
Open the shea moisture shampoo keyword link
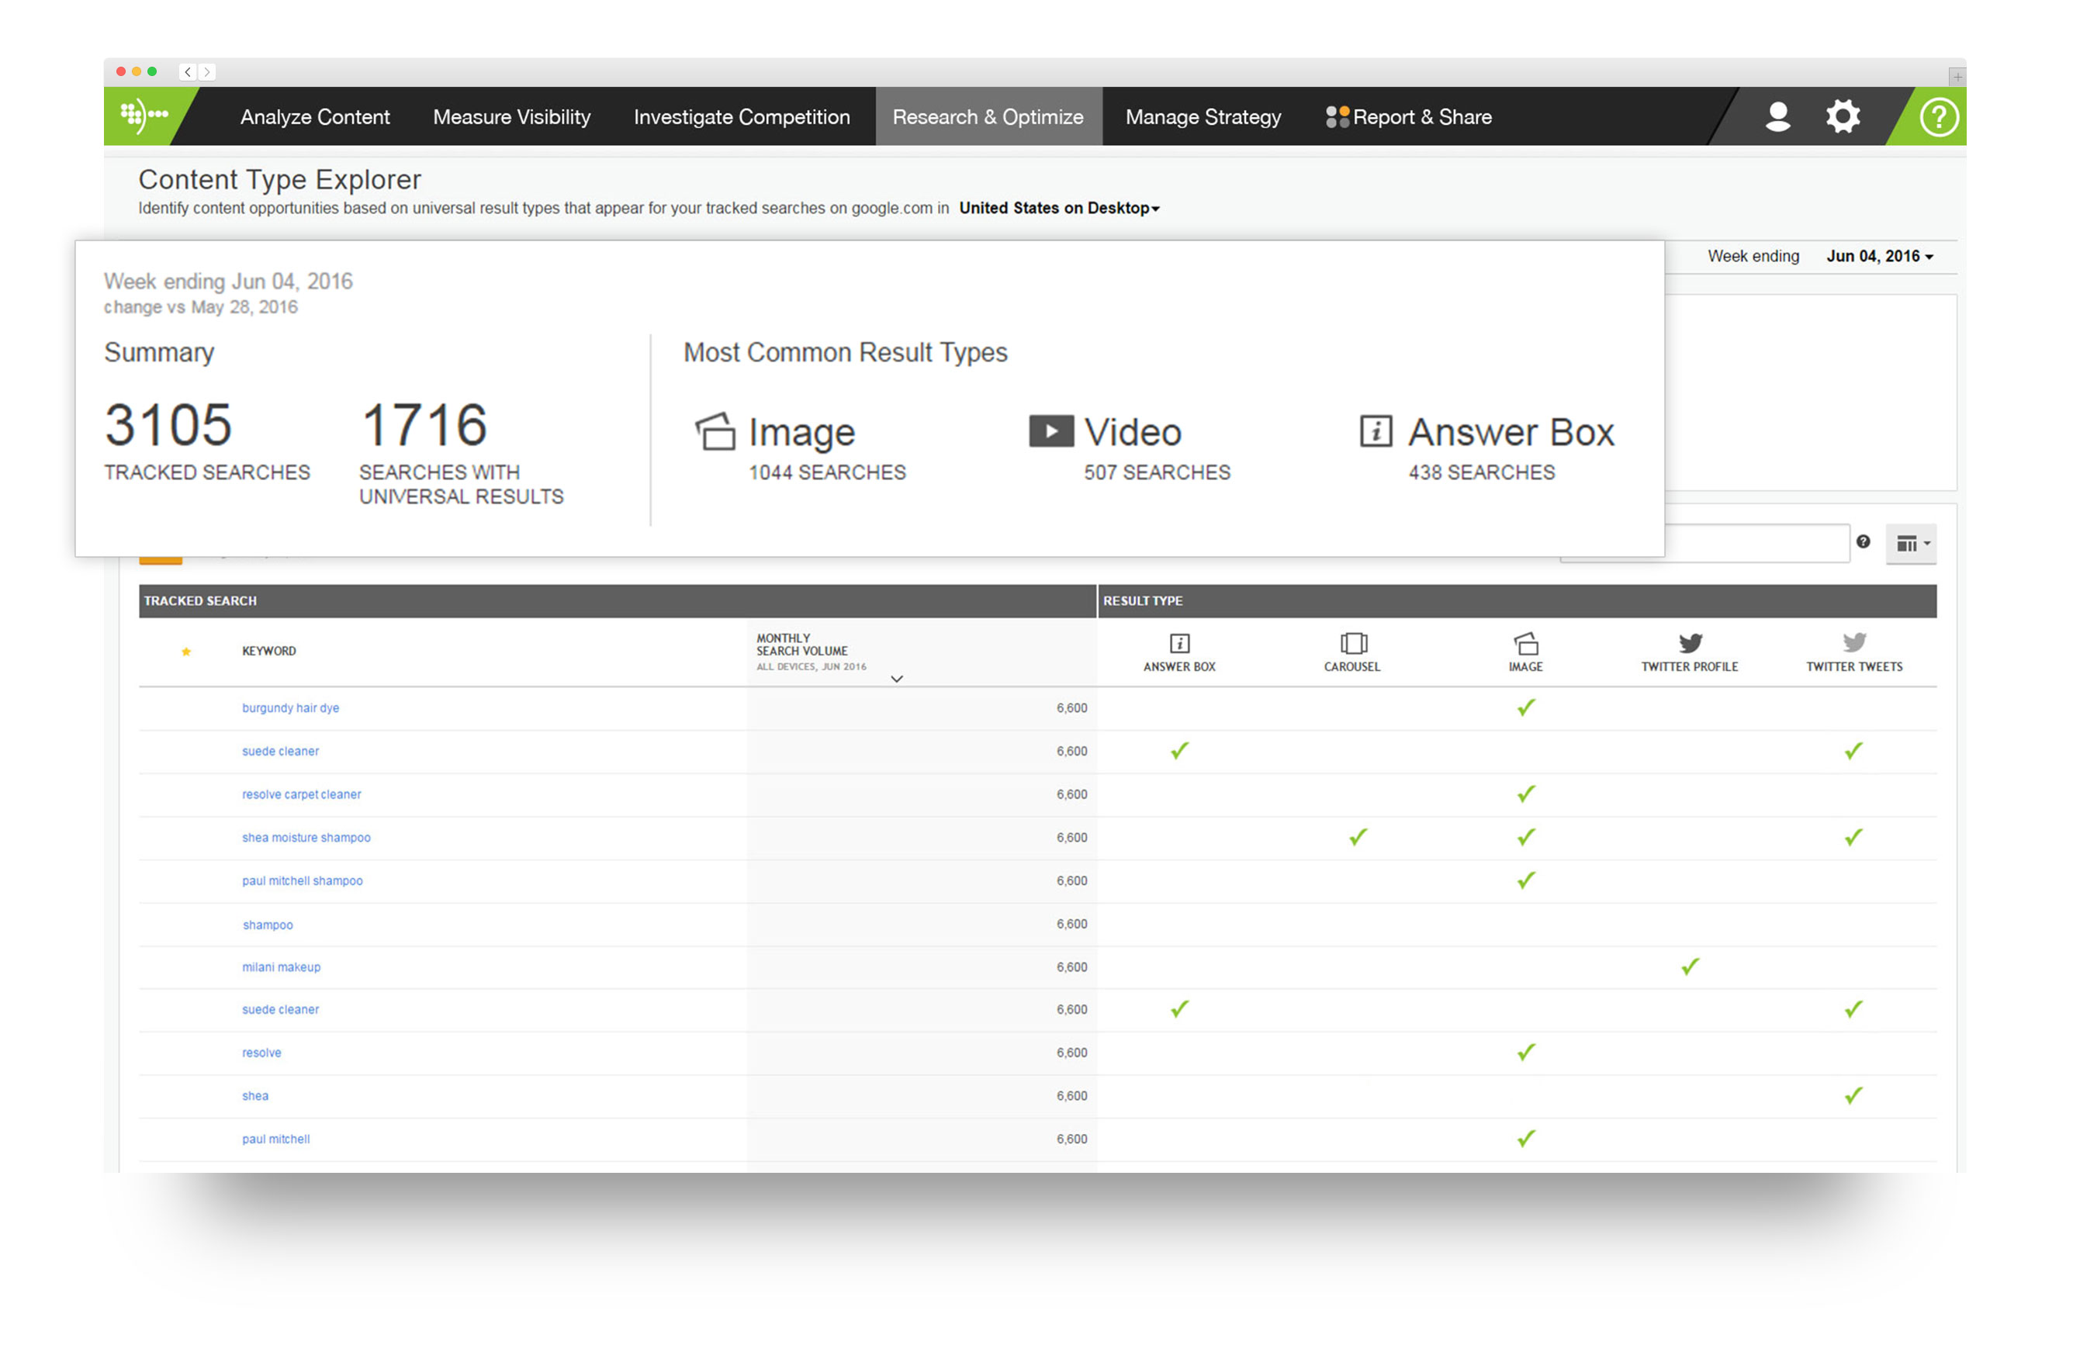click(x=306, y=838)
